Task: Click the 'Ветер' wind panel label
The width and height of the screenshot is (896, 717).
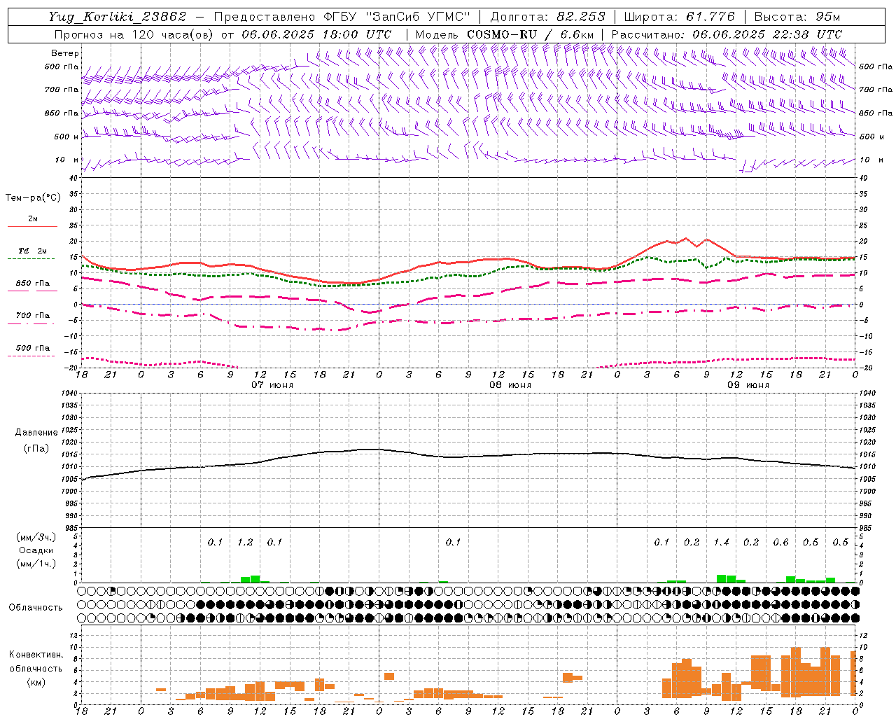Action: [x=64, y=53]
